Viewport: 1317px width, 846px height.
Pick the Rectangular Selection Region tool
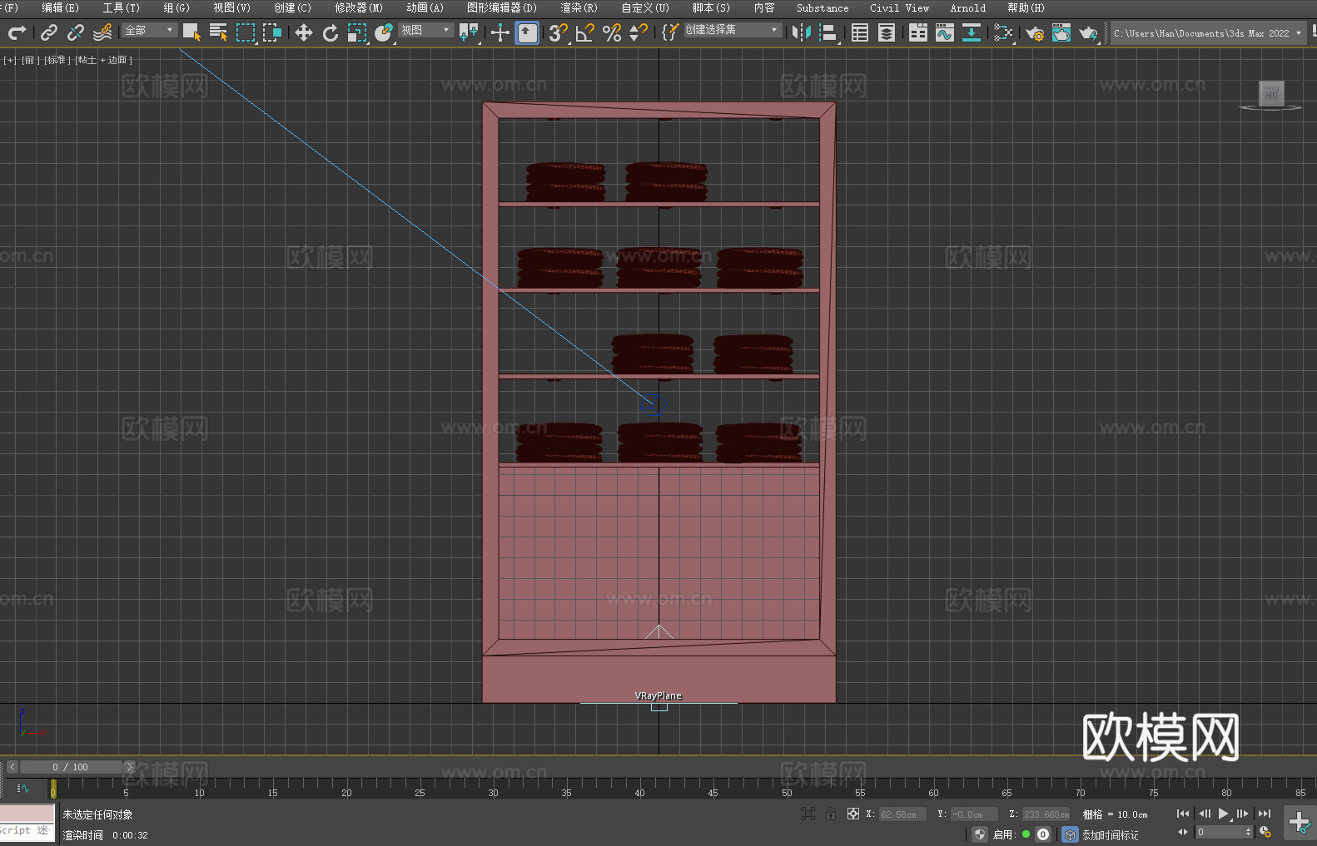(246, 32)
